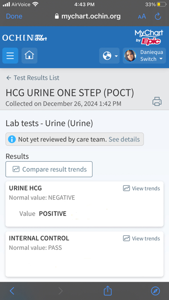Screen dimensions: 169x300
Task: Open See details link
Action: pyautogui.click(x=124, y=139)
